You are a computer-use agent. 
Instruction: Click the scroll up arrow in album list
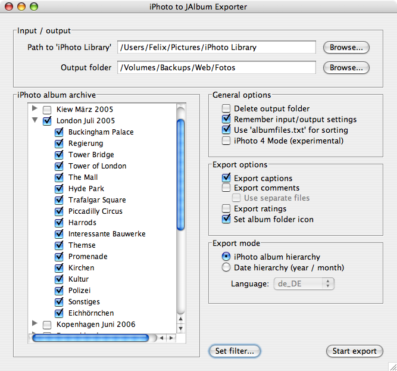180,319
